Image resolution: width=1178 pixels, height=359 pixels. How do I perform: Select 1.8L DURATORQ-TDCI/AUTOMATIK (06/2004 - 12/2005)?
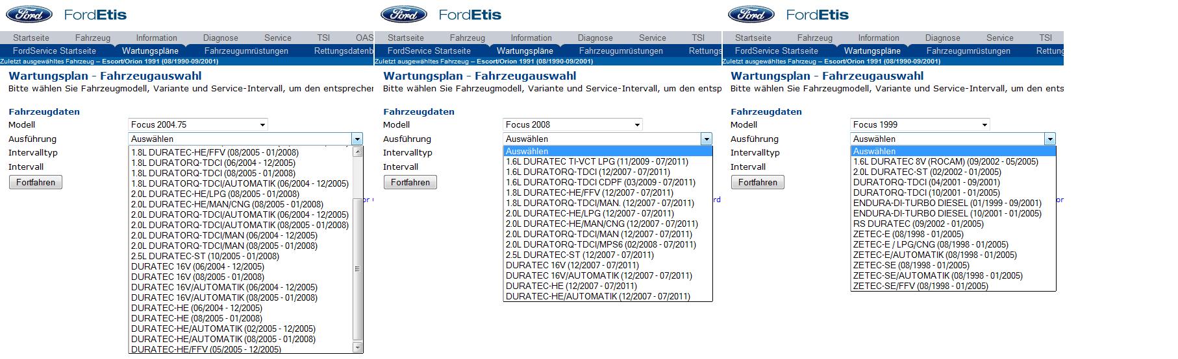[240, 183]
